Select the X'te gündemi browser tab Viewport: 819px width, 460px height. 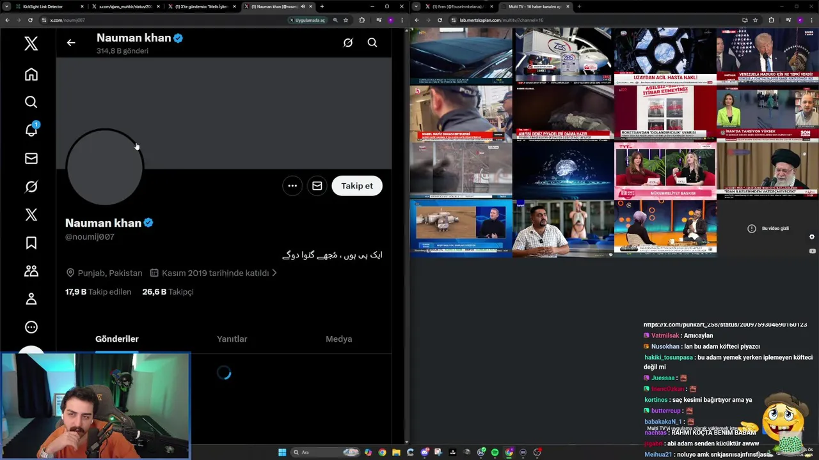tap(201, 6)
